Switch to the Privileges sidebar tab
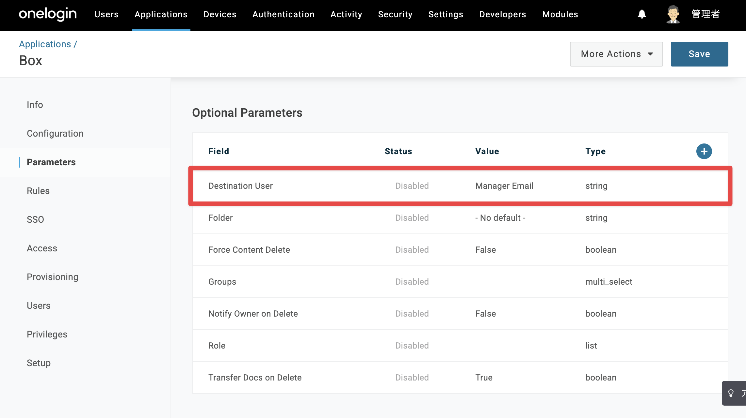The width and height of the screenshot is (746, 418). (47, 334)
